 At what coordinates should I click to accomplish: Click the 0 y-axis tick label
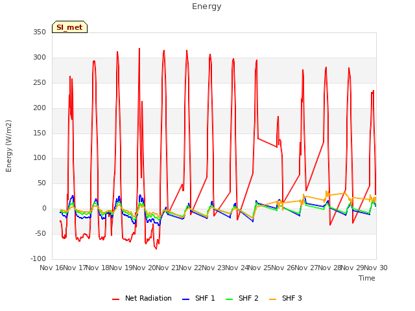point(44,209)
